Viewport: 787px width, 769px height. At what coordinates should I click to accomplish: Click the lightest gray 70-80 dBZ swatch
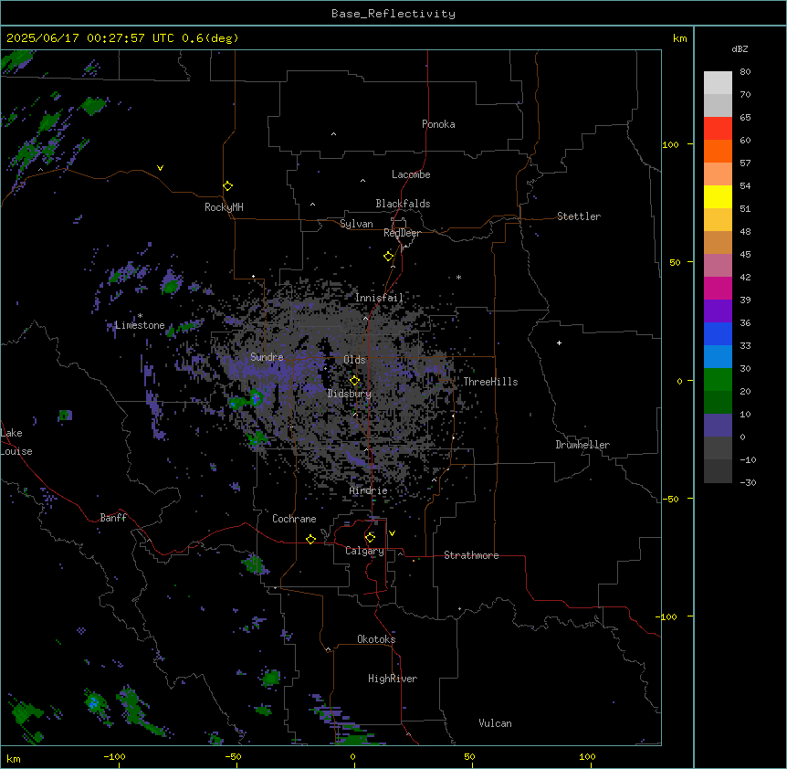(x=718, y=82)
